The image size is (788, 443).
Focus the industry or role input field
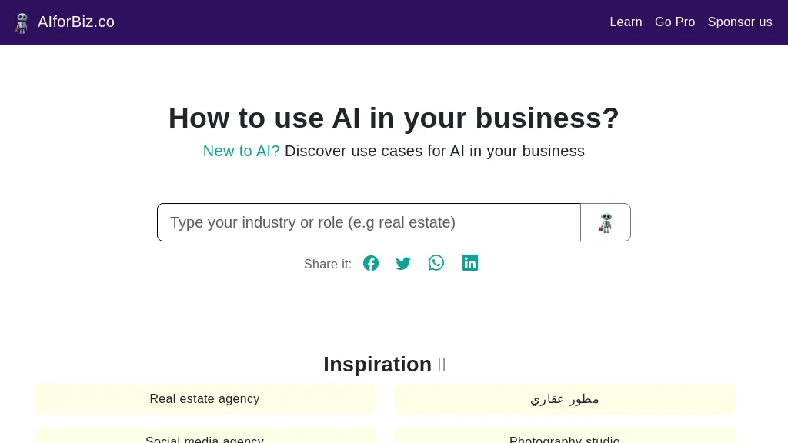(369, 222)
